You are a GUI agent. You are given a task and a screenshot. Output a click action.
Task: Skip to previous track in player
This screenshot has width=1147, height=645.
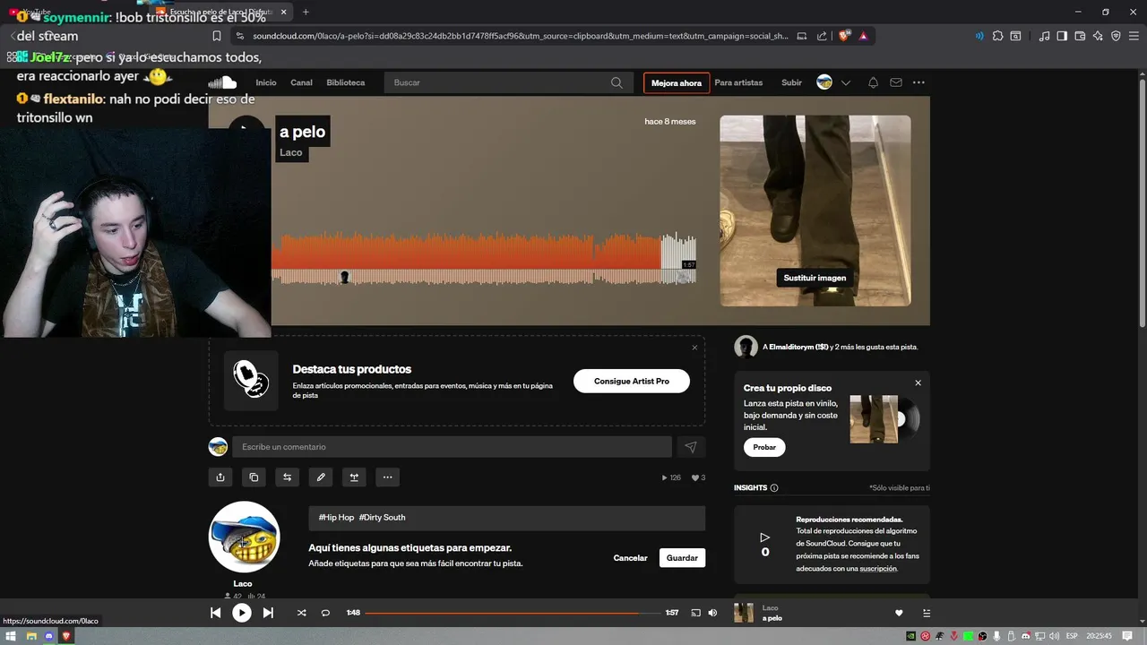[x=215, y=613]
